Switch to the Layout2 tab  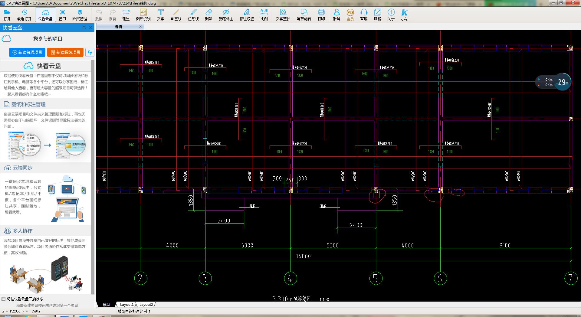(146, 305)
